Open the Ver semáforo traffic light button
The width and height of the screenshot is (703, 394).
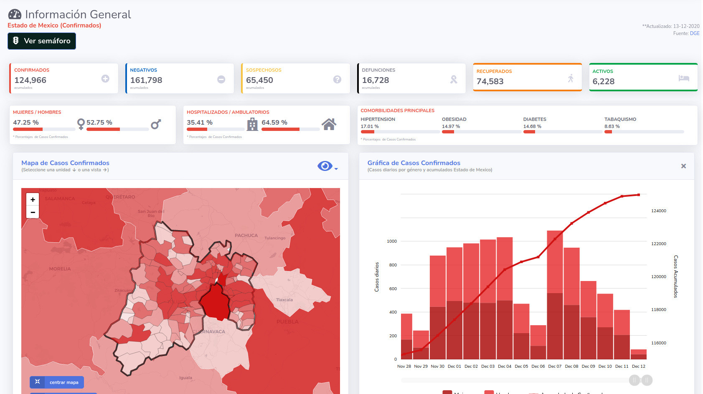point(42,41)
